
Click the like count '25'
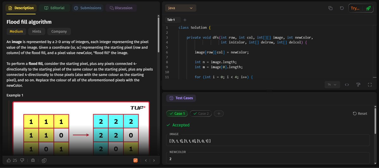point(15,160)
